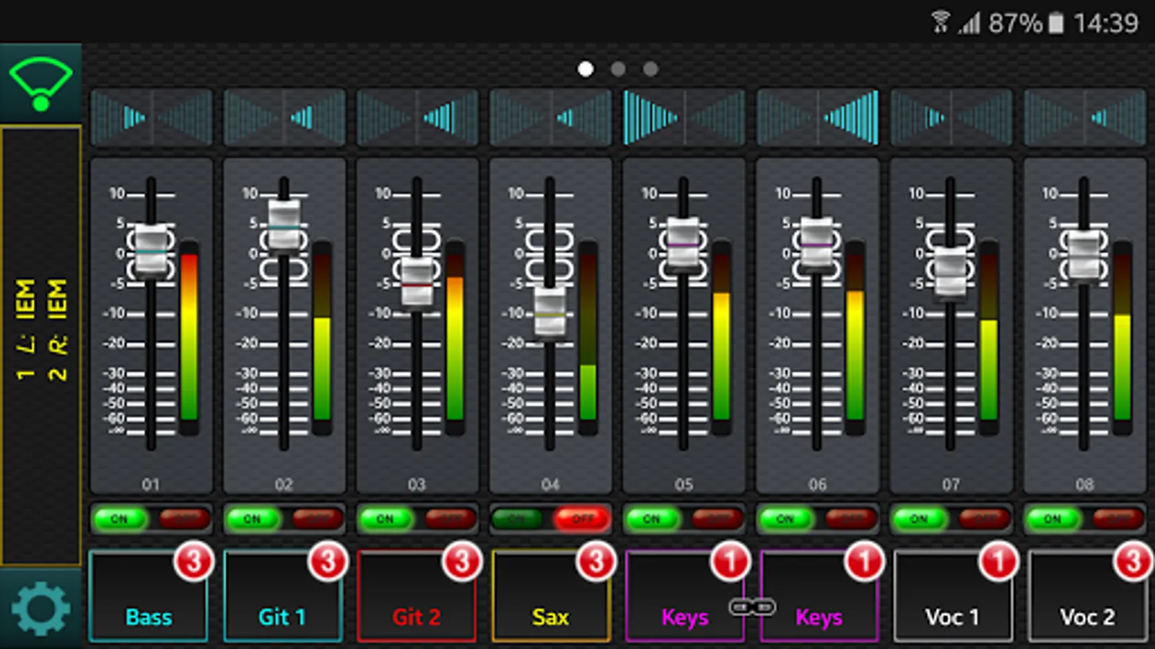1155x649 pixels.
Task: Tap the pan control above channel 01
Action: pyautogui.click(x=152, y=118)
